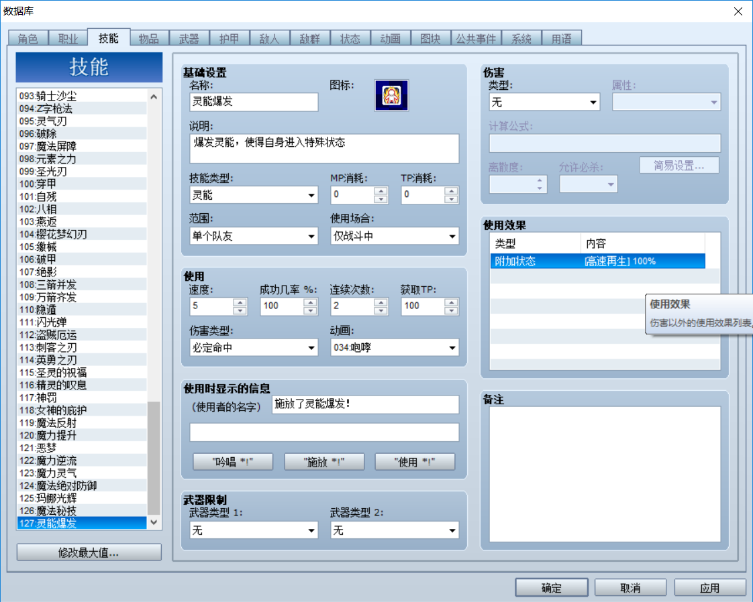Open the skill icon picker for 灵能爆发
753x602 pixels.
391,95
